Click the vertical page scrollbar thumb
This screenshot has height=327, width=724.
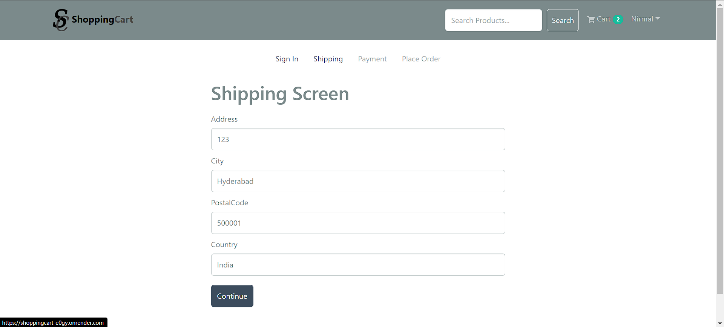(720, 151)
